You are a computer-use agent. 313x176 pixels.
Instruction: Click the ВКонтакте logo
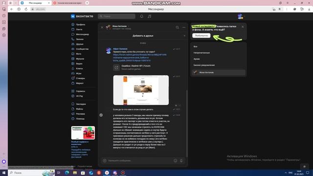tap(82, 16)
